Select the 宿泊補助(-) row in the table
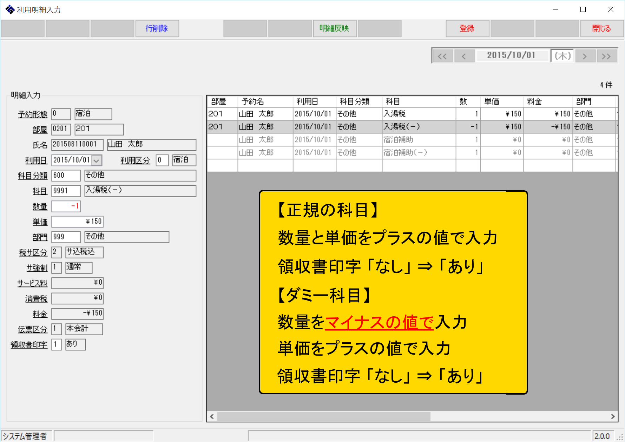 tap(412, 153)
